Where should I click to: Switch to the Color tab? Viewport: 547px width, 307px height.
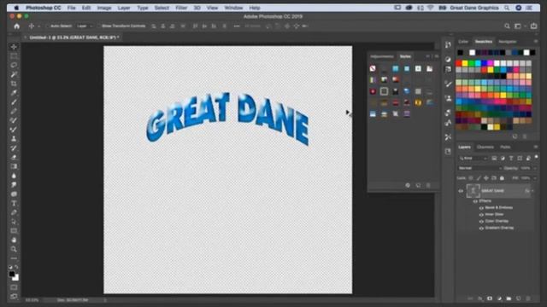tap(463, 42)
